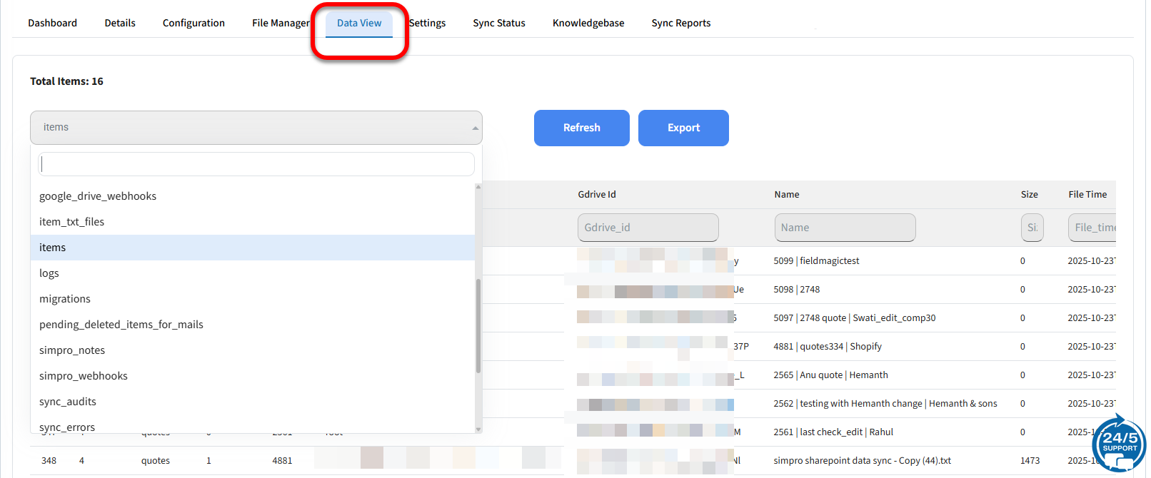Click the dropdown list scrollbar

tap(478, 325)
